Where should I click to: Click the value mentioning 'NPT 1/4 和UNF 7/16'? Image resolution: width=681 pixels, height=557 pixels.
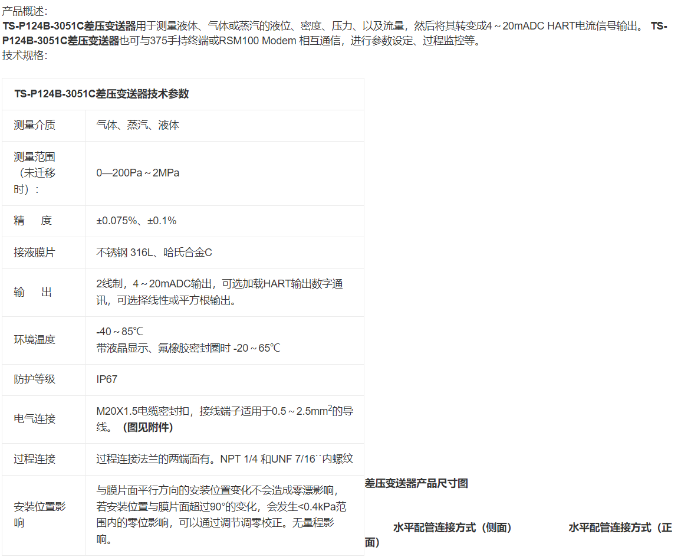[x=225, y=459]
